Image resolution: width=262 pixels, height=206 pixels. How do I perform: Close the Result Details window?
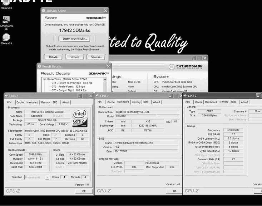(108, 66)
